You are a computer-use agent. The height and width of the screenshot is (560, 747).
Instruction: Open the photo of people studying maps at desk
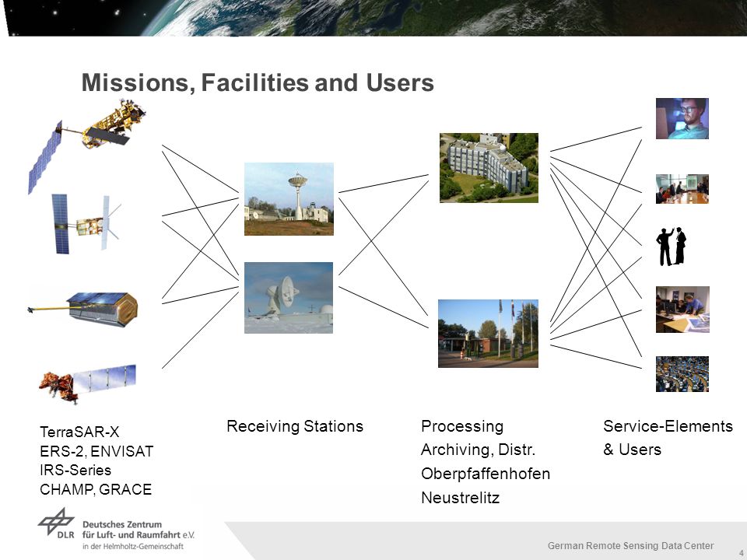(682, 310)
